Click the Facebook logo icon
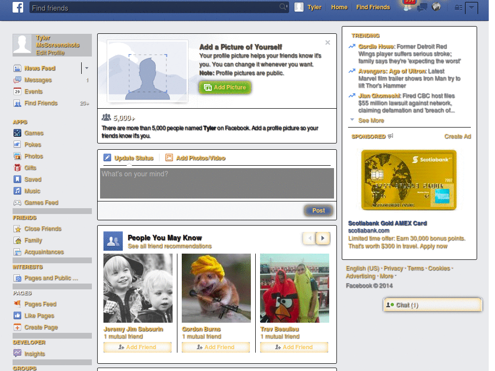This screenshot has width=495, height=371. point(18,7)
